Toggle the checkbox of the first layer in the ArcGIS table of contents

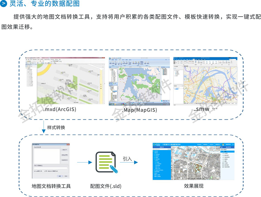28,69
